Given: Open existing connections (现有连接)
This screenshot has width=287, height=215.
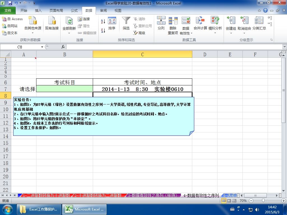Looking at the screenshot, I should [52, 23].
